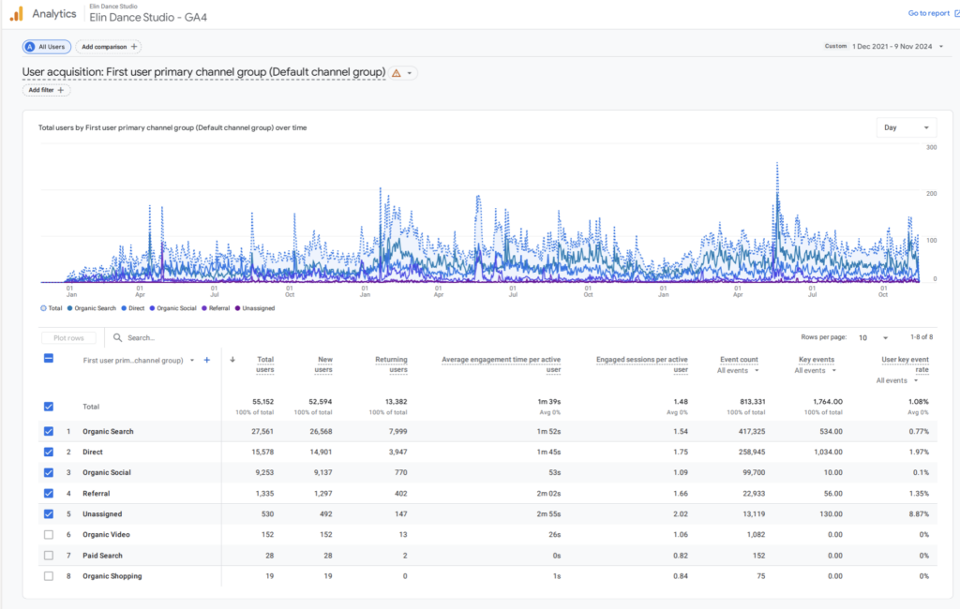
Task: Check the Organic Video row checkbox
Action: [x=49, y=535]
